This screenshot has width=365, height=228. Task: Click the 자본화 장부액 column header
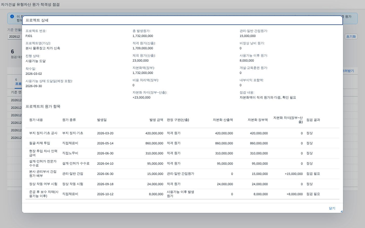(x=258, y=120)
